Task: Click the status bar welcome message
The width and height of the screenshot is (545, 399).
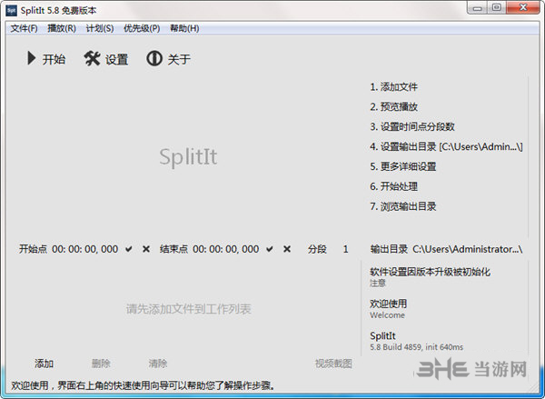Action: point(144,385)
